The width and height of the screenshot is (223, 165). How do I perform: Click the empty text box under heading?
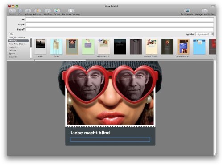tap(110, 140)
